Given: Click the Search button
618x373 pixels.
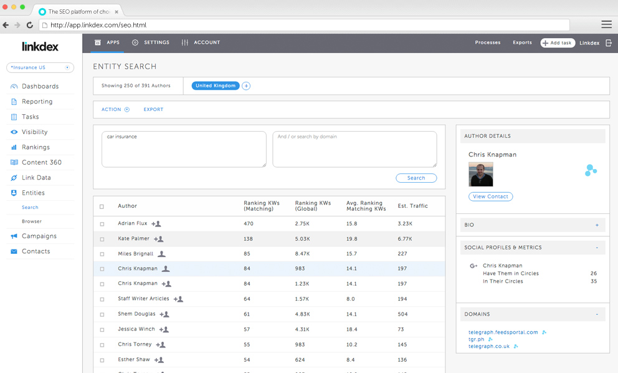Looking at the screenshot, I should tap(416, 178).
